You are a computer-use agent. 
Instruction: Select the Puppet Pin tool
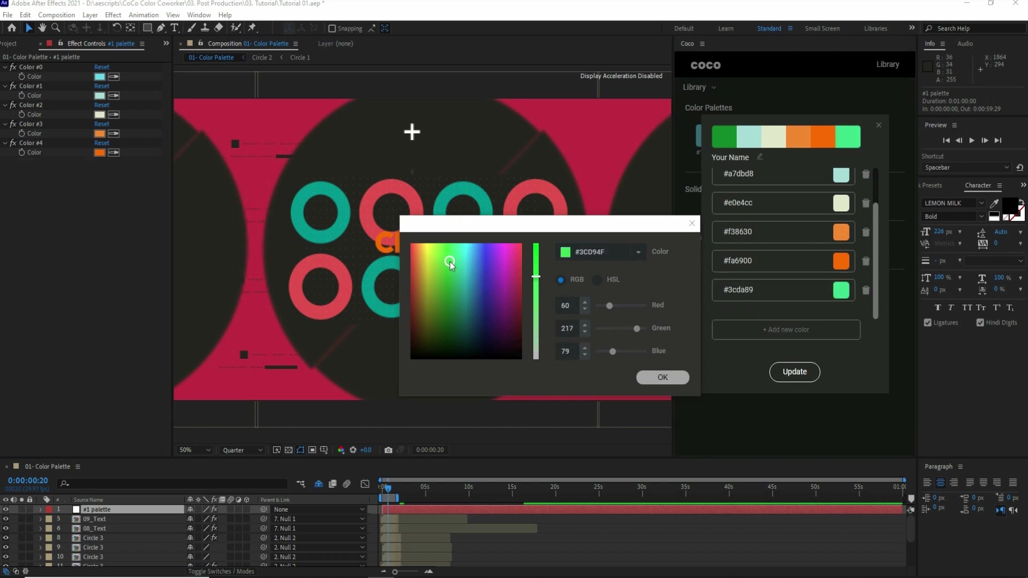click(x=252, y=28)
